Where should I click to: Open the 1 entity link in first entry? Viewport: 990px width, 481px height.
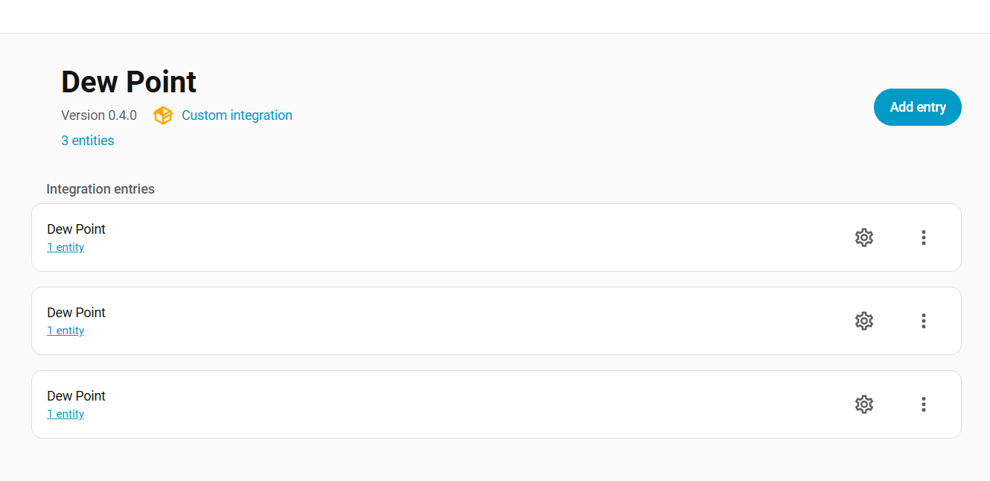point(66,247)
